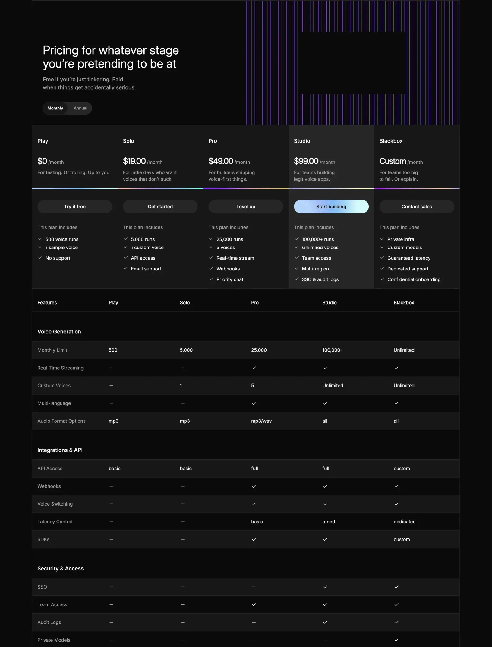Click checkmark next to 500 voice runs
The width and height of the screenshot is (492, 647).
(x=40, y=239)
